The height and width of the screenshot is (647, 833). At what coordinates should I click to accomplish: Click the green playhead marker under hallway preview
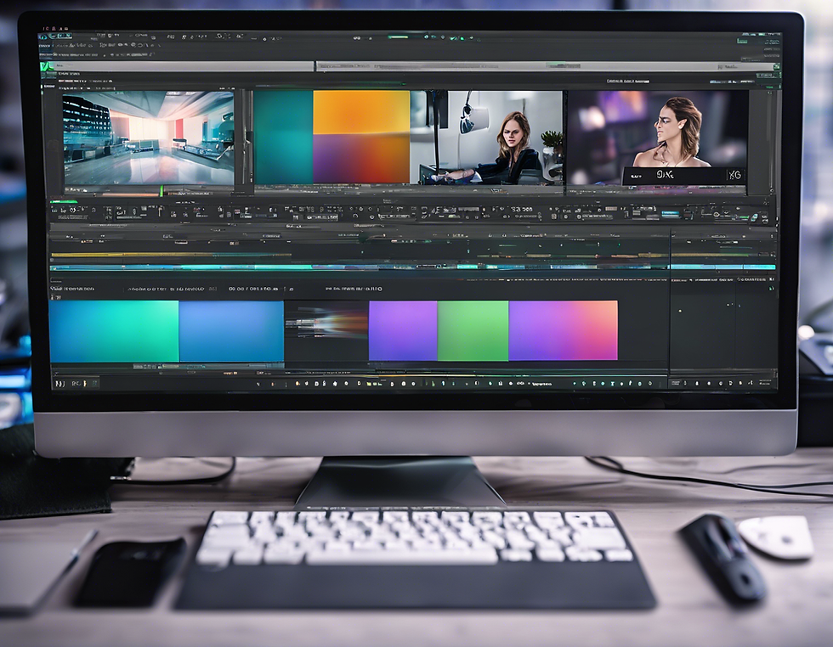pyautogui.click(x=161, y=191)
